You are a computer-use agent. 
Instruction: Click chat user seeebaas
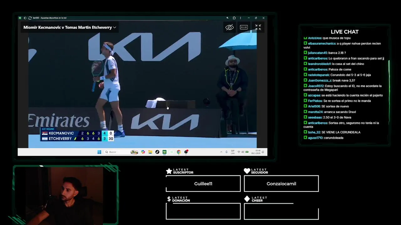pyautogui.click(x=315, y=117)
